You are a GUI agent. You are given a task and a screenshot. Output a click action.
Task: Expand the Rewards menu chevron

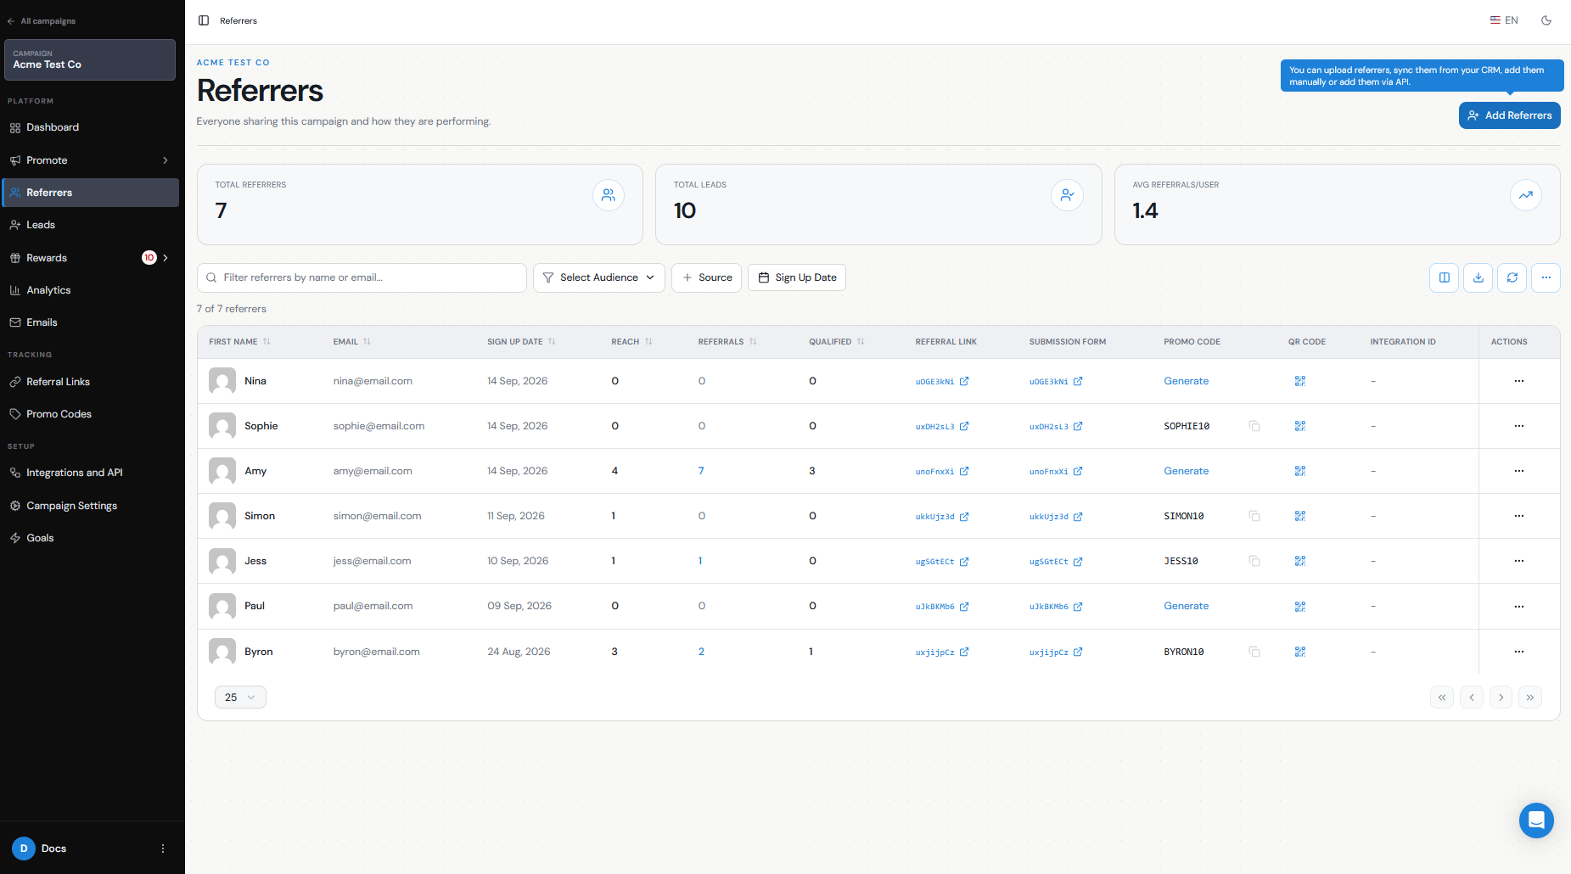click(166, 258)
